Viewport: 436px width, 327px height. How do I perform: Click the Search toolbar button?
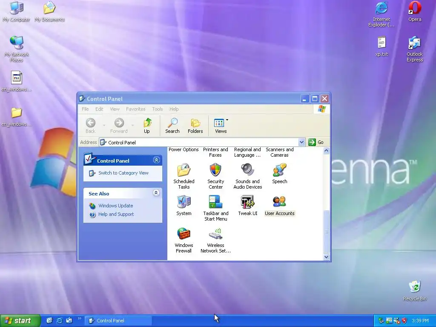172,126
